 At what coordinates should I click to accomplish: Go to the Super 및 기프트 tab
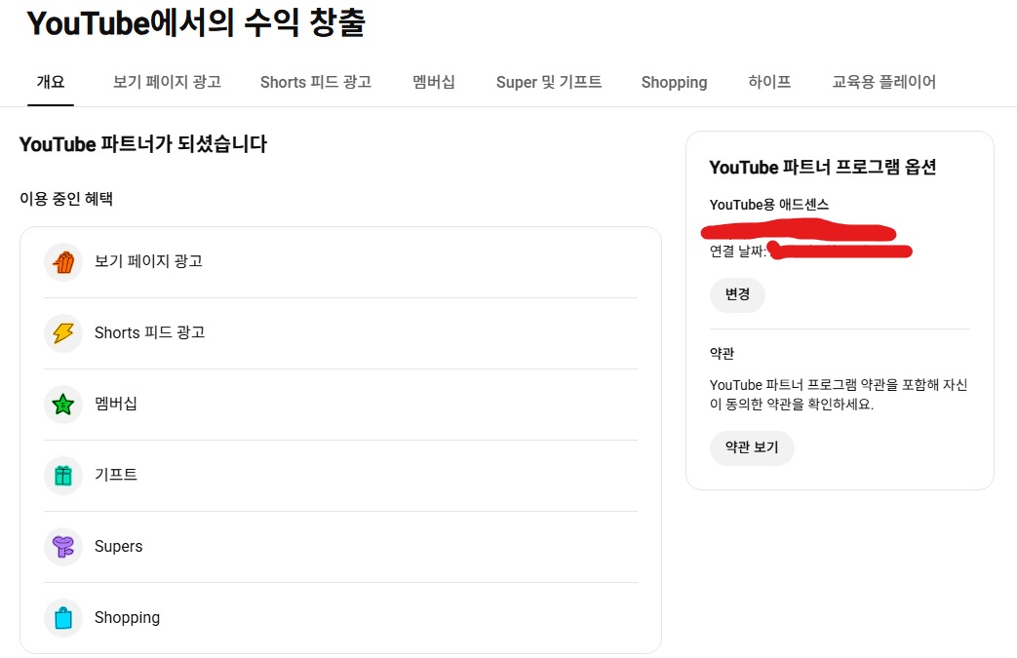coord(549,82)
